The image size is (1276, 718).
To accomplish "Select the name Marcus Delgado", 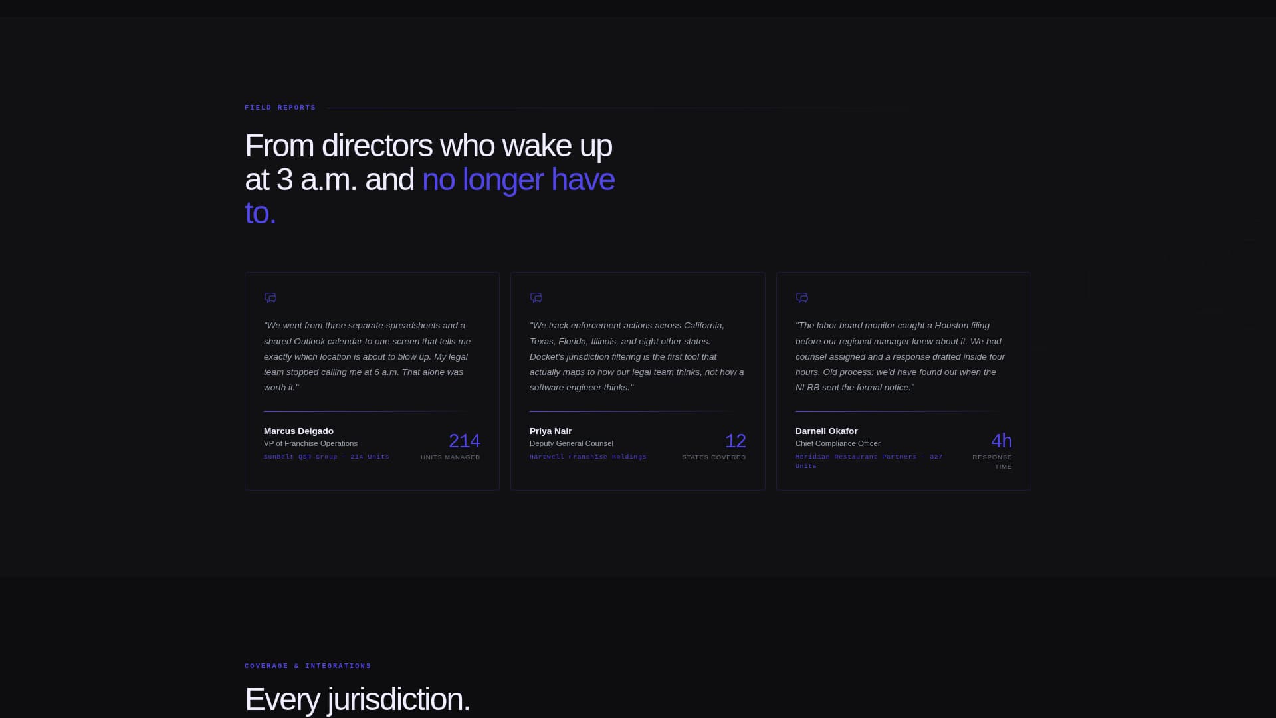I will (298, 431).
